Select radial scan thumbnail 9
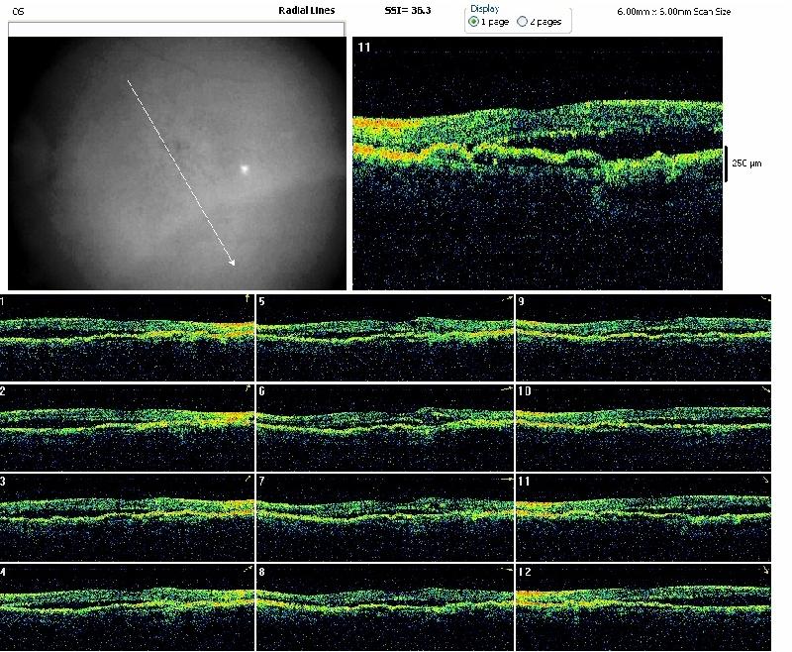Viewport: 792px width, 652px height. [x=643, y=337]
